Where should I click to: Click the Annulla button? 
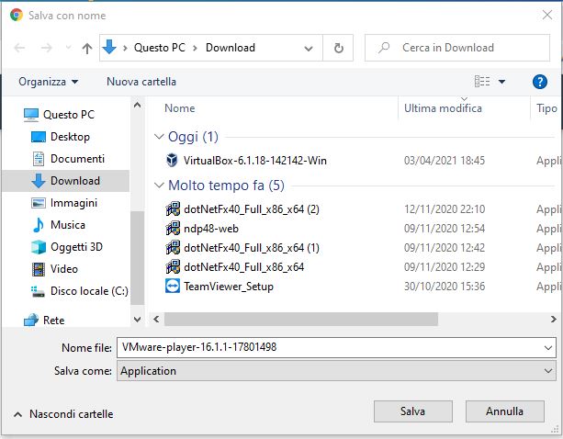point(505,411)
